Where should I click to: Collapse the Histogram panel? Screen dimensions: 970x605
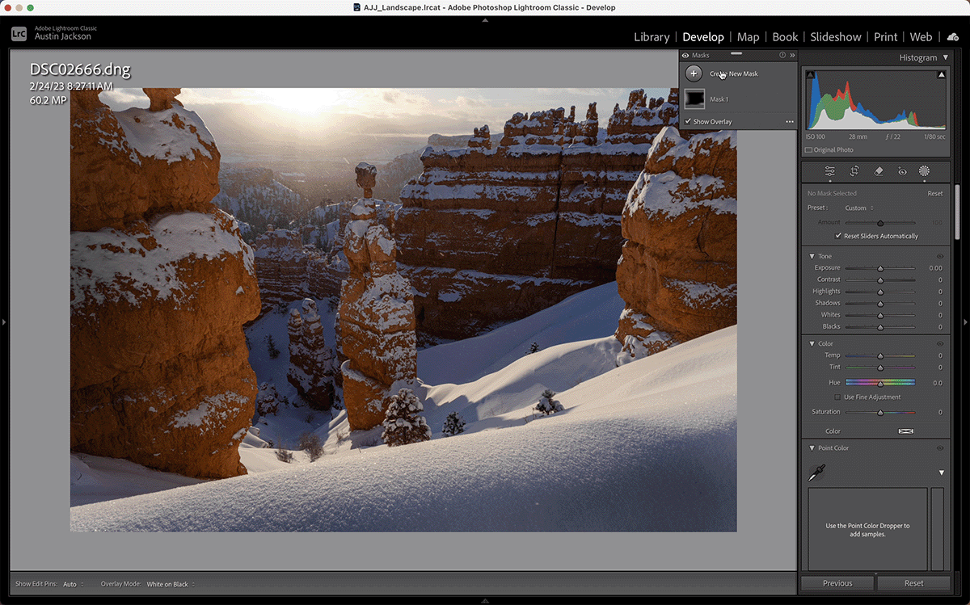pyautogui.click(x=946, y=58)
